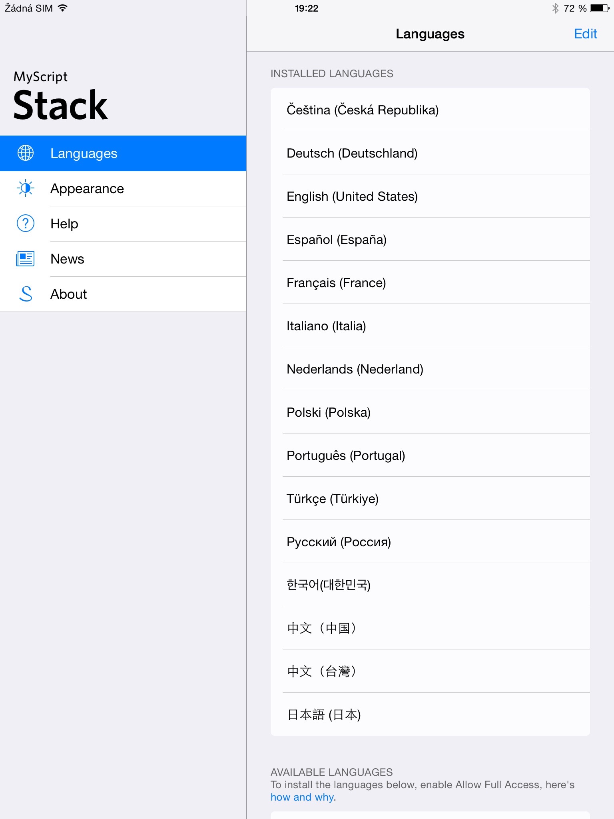
Task: Click the About script S icon
Action: point(26,294)
